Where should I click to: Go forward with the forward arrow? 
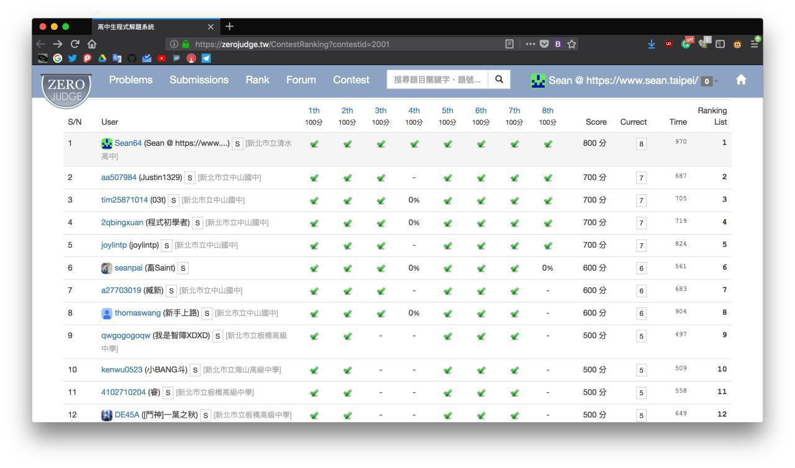click(x=58, y=44)
